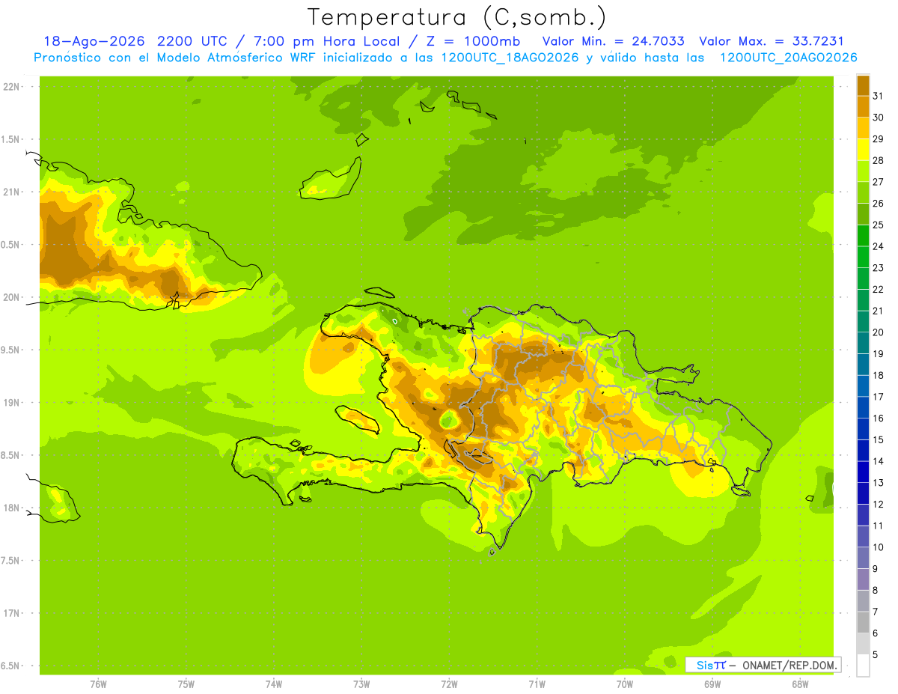The image size is (898, 694).
Task: Click the white legend swatch below 5
Action: (863, 666)
